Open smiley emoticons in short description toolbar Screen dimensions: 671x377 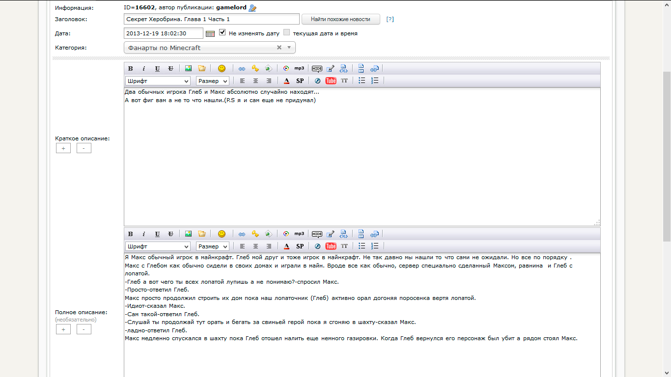coord(222,69)
